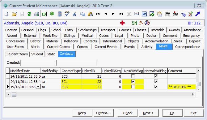The image size is (207, 120).
Task: Toggle NormalMailFlag for the SC1 row
Action: 156,81
